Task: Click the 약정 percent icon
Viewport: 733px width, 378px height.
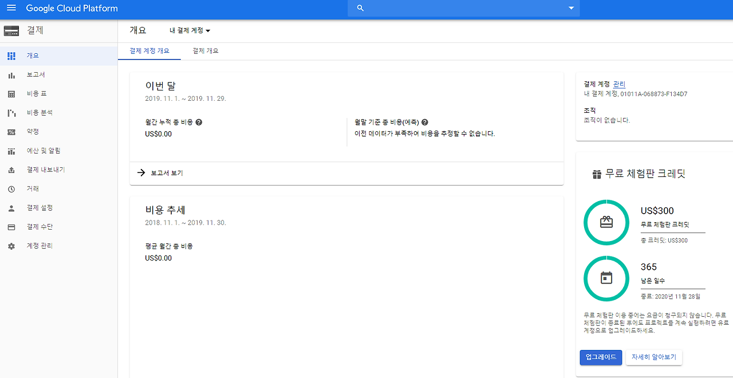Action: pos(11,132)
